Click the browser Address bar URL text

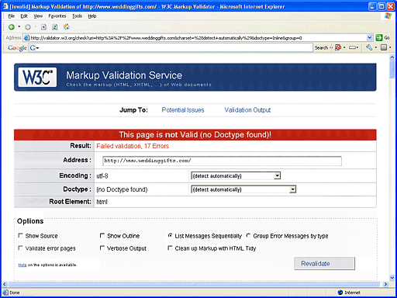166,38
